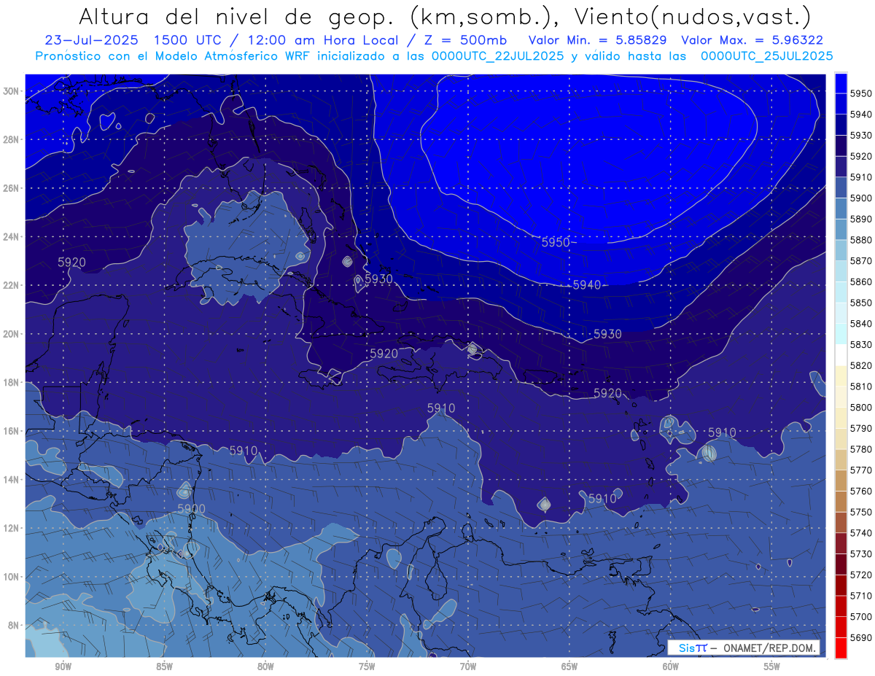
Task: Click the 55W longitude axis label
Action: [772, 667]
